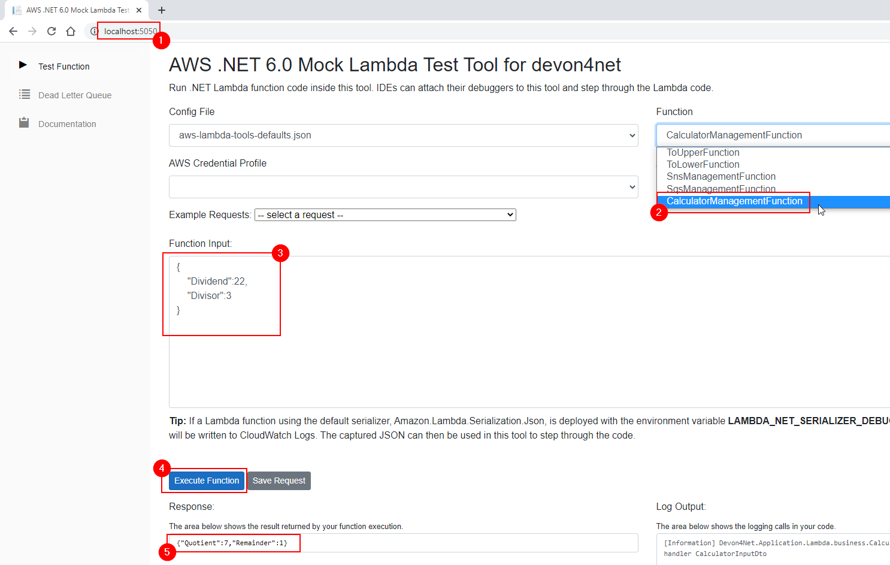
Task: Open the AWS Credential Profile dropdown
Action: click(x=402, y=187)
